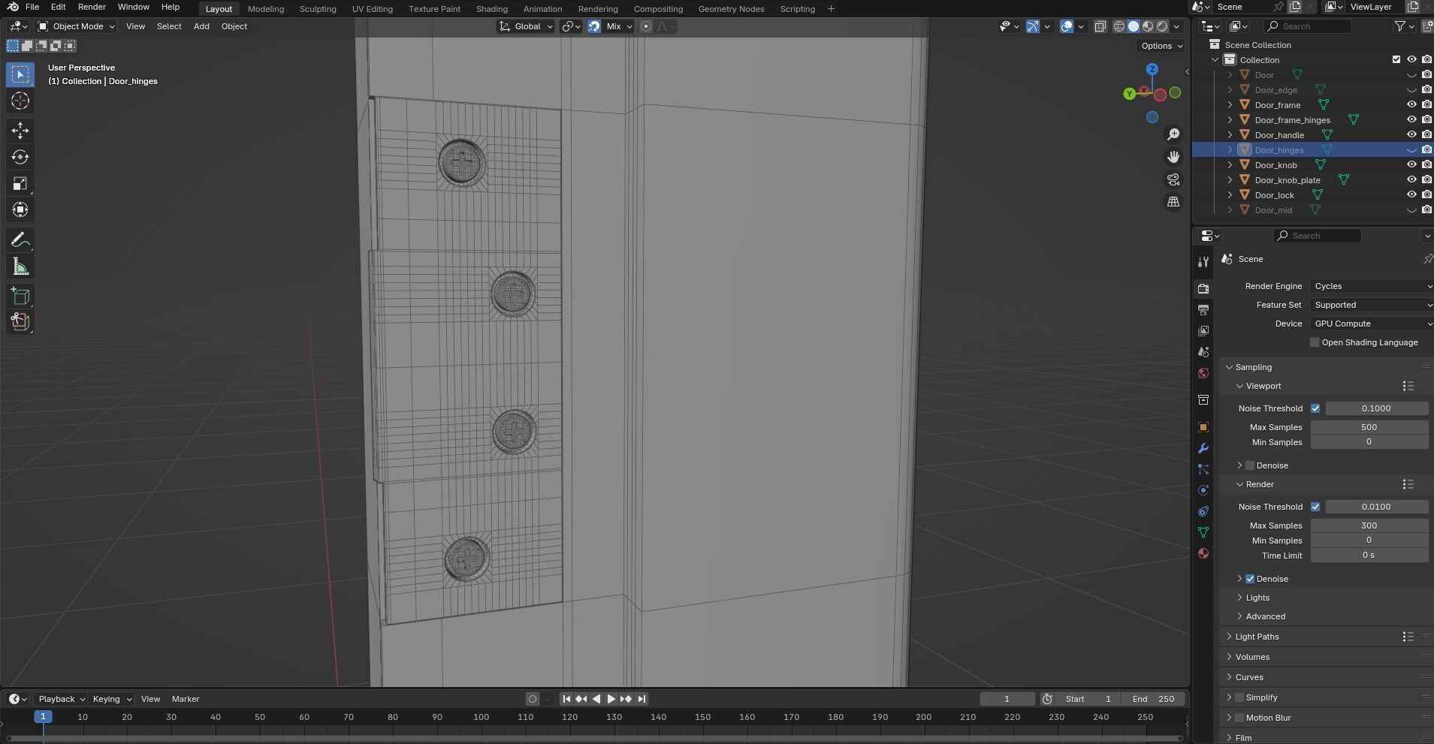Viewport: 1434px width, 744px height.
Task: Click Viewport Max Samples field 500
Action: 1369,427
